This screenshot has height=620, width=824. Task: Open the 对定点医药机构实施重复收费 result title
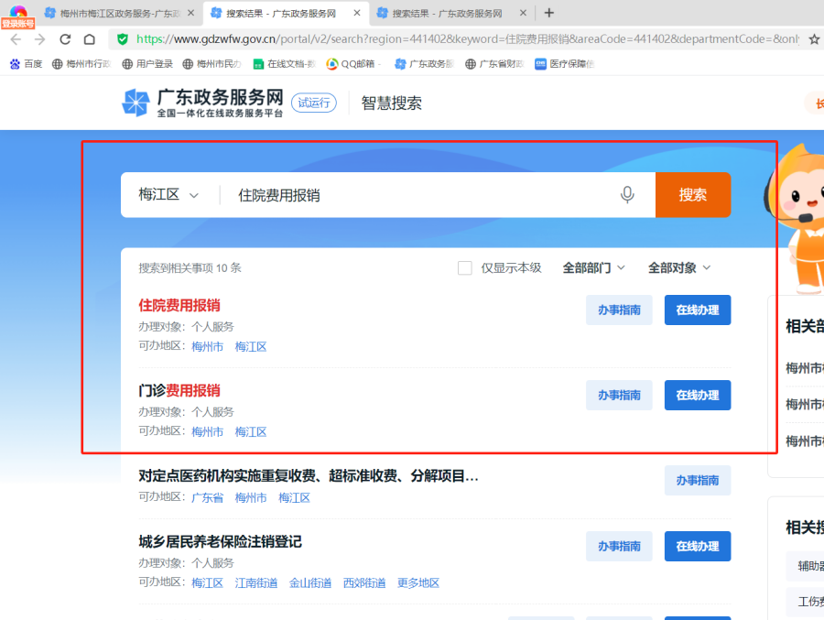coord(309,476)
